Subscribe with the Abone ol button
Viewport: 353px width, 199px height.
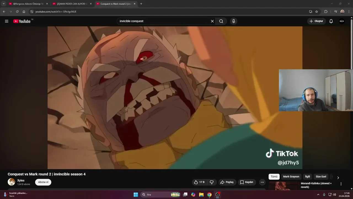click(43, 182)
